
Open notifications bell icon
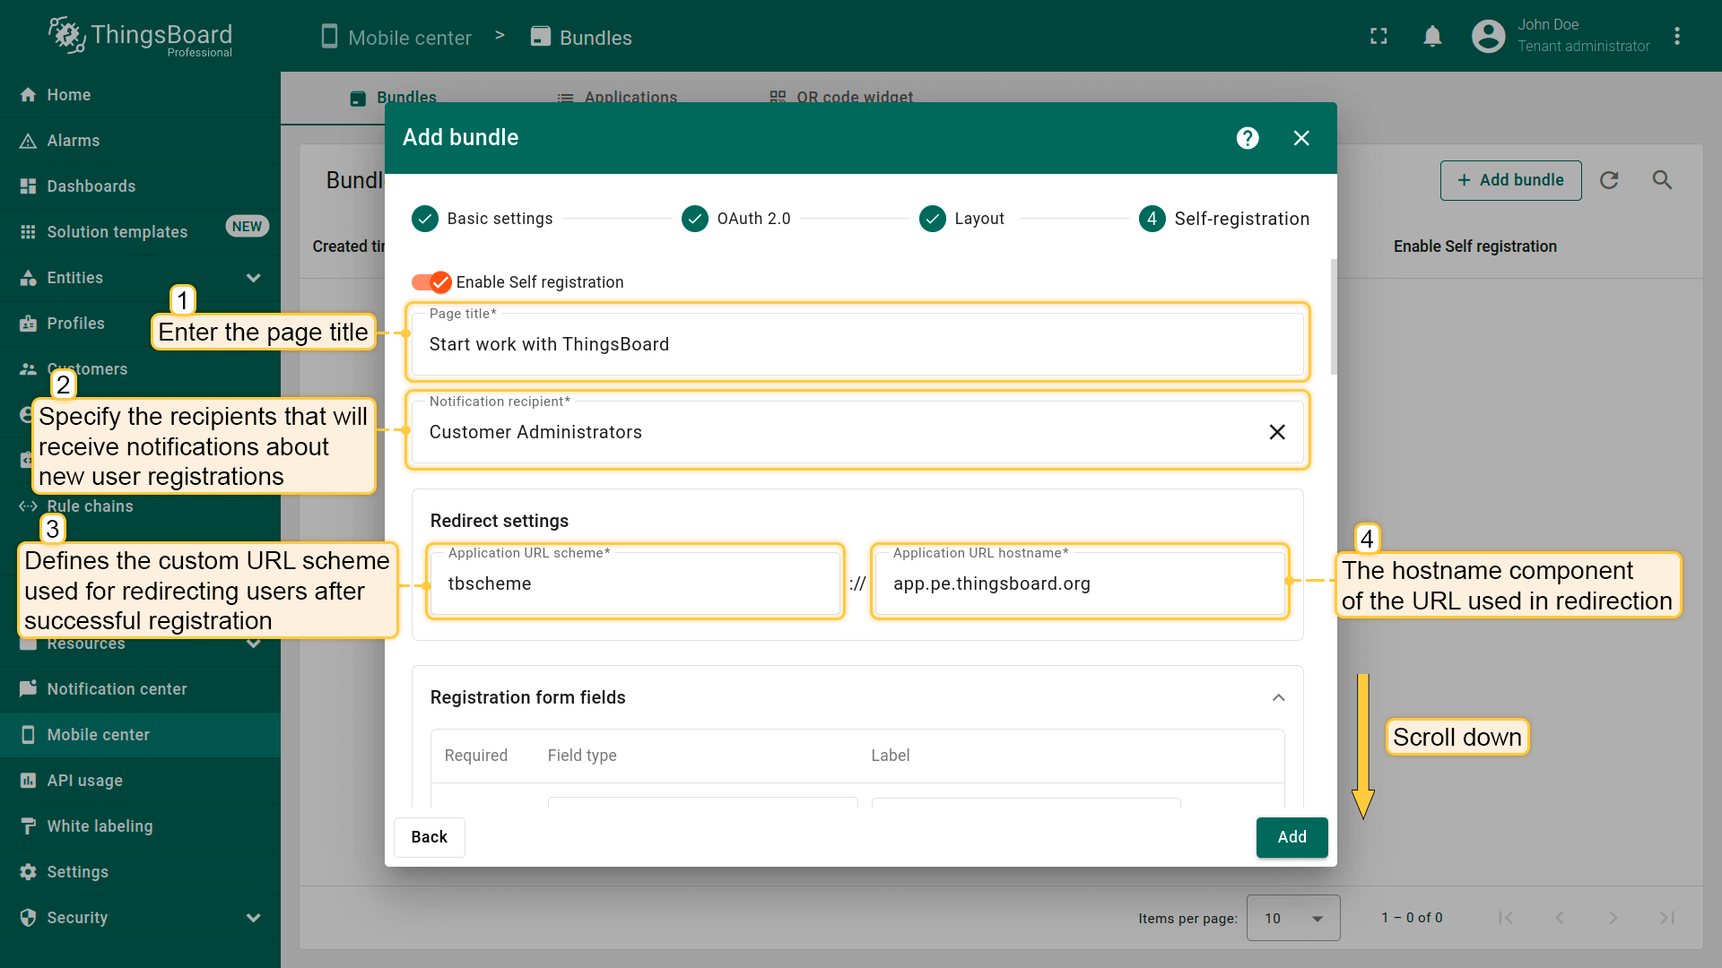point(1432,37)
